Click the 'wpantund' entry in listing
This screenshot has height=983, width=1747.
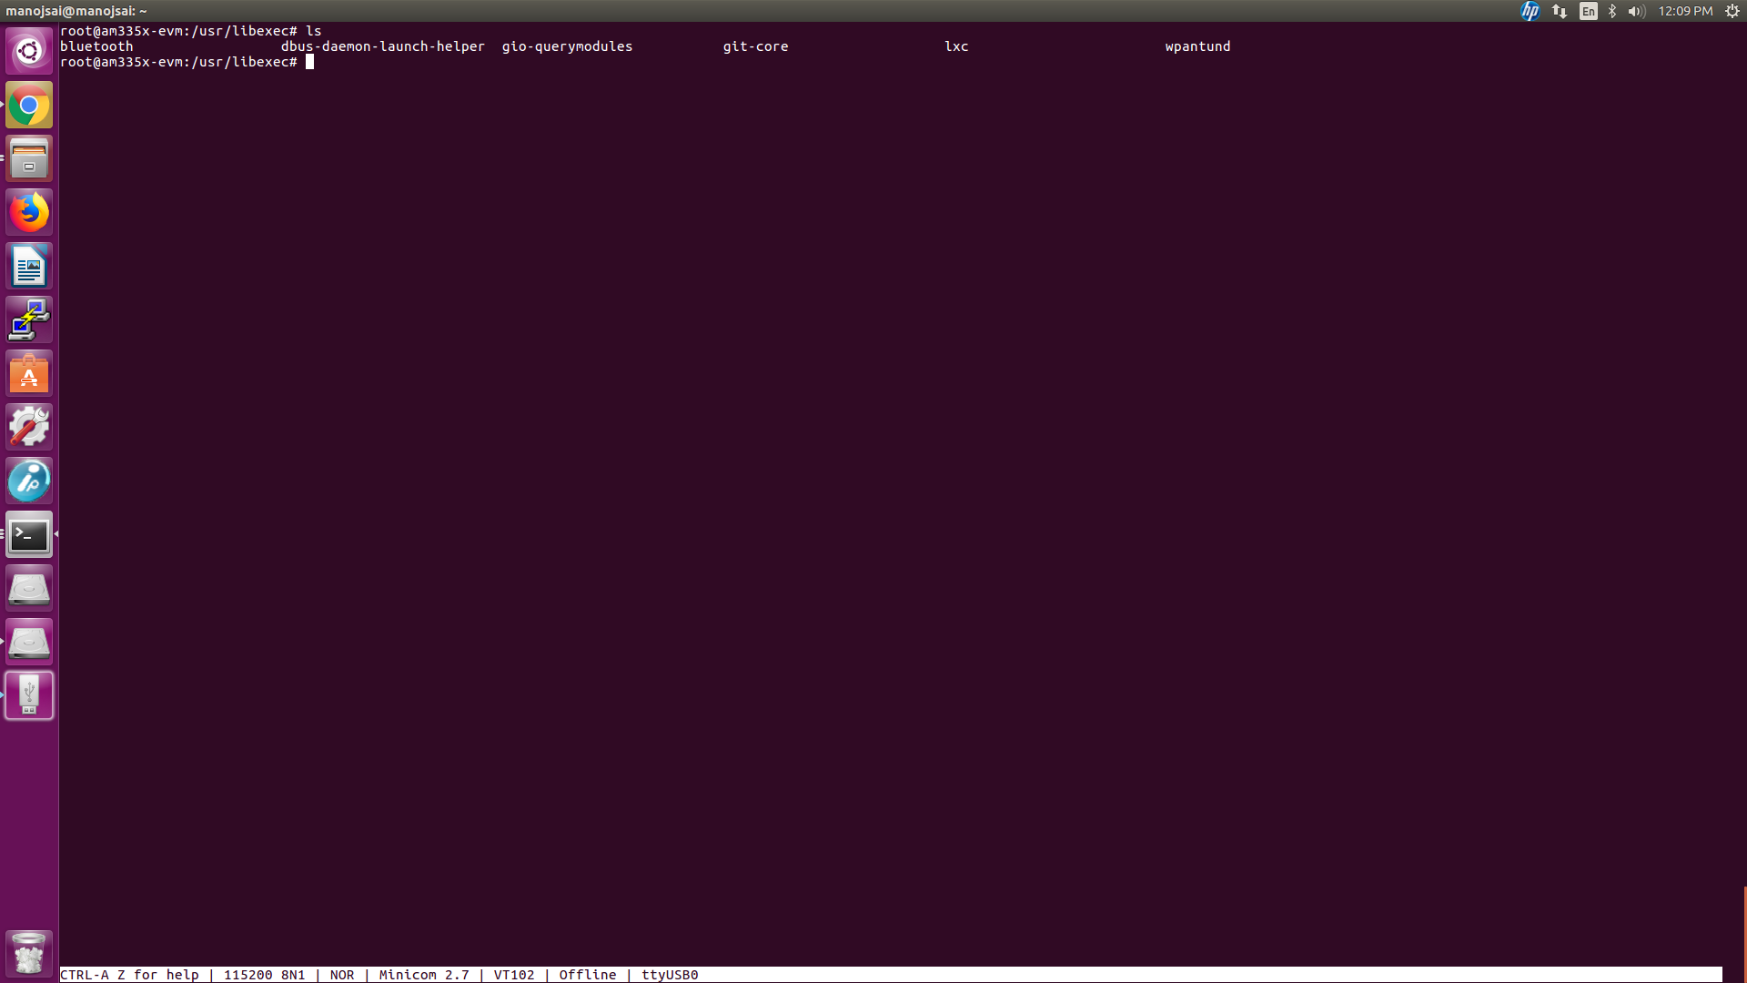tap(1197, 46)
